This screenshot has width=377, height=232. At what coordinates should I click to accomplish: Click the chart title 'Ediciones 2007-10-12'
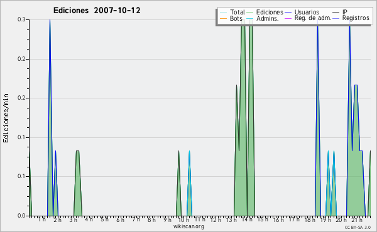[x=97, y=11]
